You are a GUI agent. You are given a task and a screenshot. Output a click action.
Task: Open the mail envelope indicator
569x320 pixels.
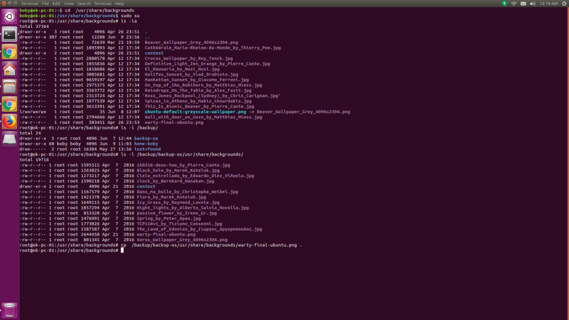tap(524, 4)
